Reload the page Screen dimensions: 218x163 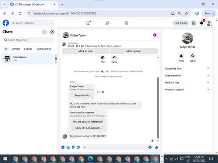pyautogui.click(x=20, y=13)
